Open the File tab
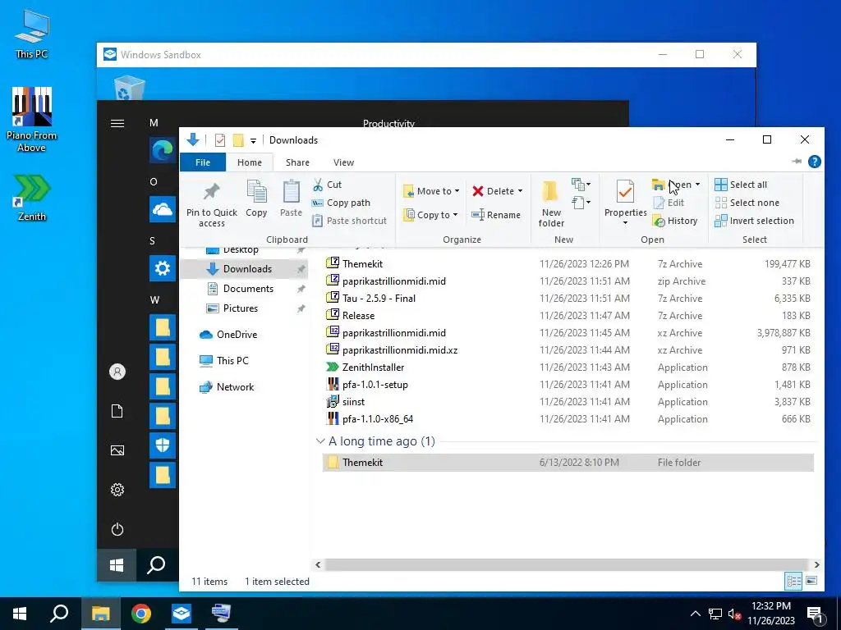This screenshot has height=630, width=841. (x=203, y=162)
